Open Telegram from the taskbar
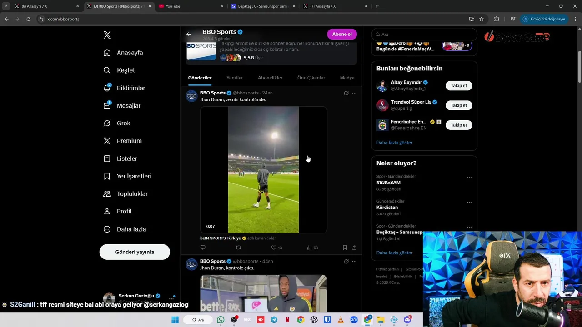Viewport: 582px width, 327px height. (x=274, y=320)
